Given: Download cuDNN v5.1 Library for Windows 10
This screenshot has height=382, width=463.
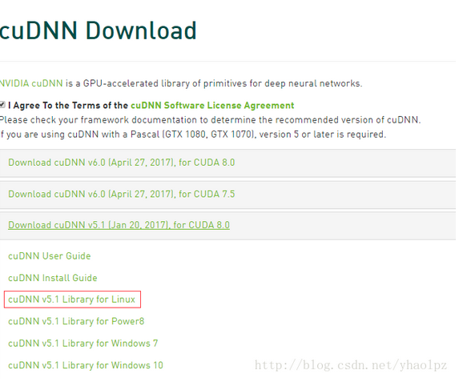Looking at the screenshot, I should [86, 365].
